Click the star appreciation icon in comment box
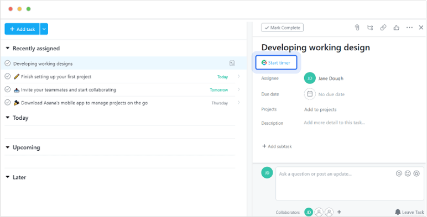The image size is (427, 217). coord(416,173)
